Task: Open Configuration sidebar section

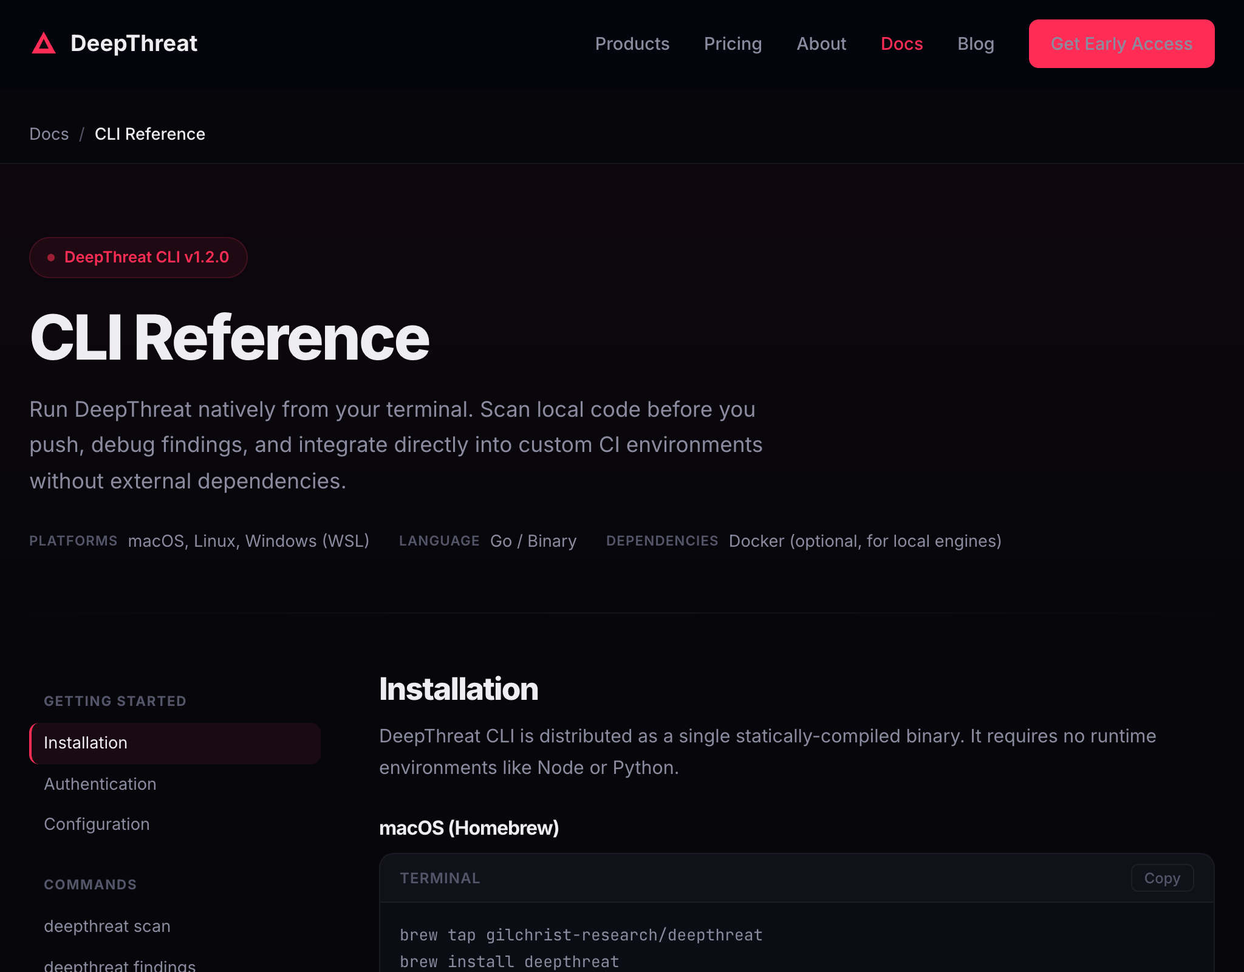Action: coord(97,824)
